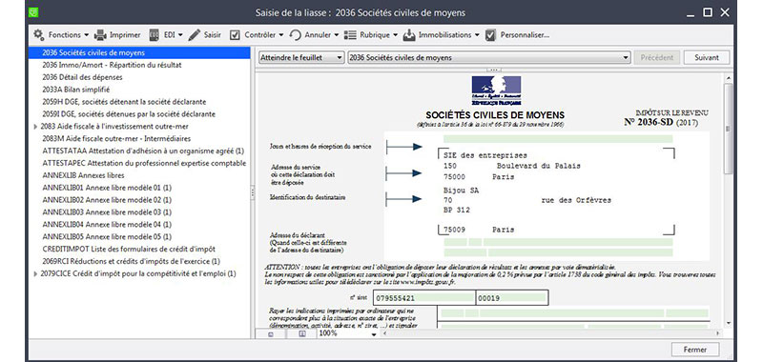Click the panel splitter handle between list and form
Viewport: 763px width, 362px height.
tap(253, 192)
